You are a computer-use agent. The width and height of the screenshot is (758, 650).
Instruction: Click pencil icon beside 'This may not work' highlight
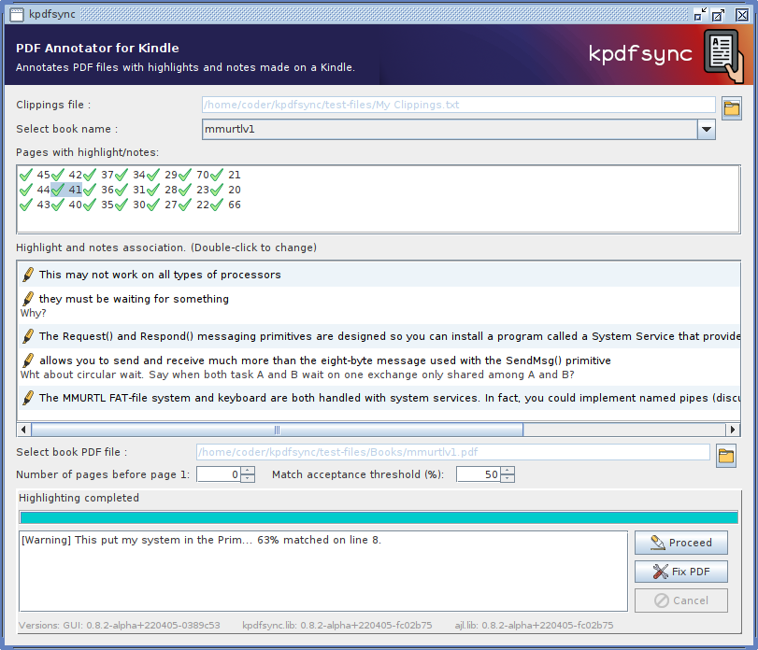pos(28,275)
